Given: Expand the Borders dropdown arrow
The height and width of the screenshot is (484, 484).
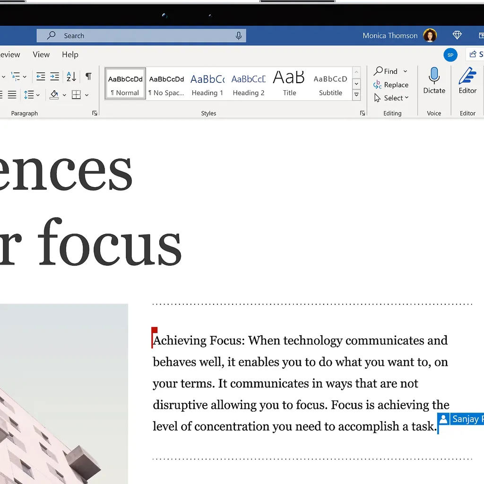Looking at the screenshot, I should [x=86, y=95].
